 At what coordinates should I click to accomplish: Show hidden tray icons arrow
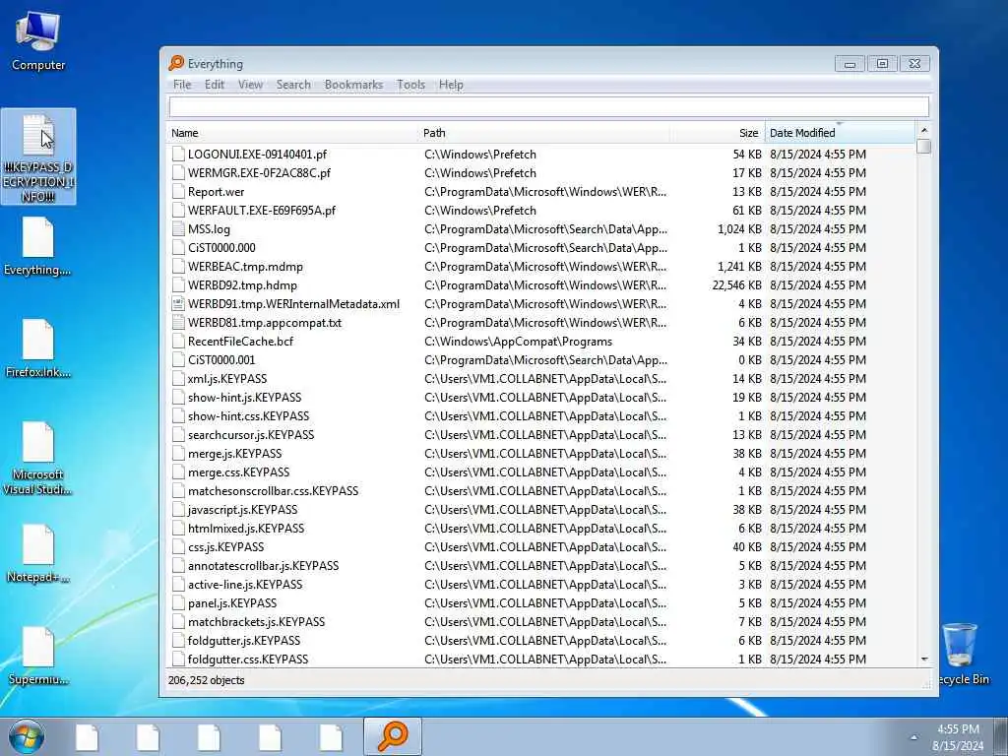pos(913,737)
